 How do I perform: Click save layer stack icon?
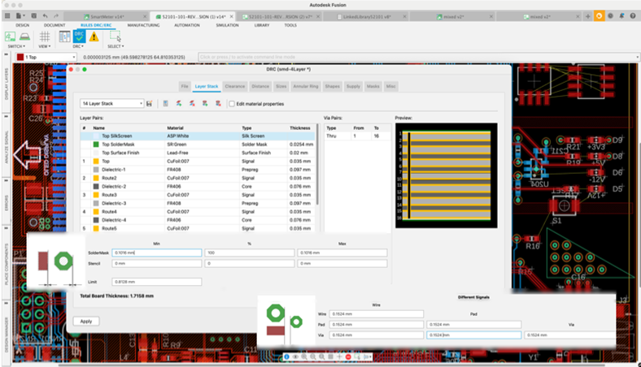click(149, 104)
